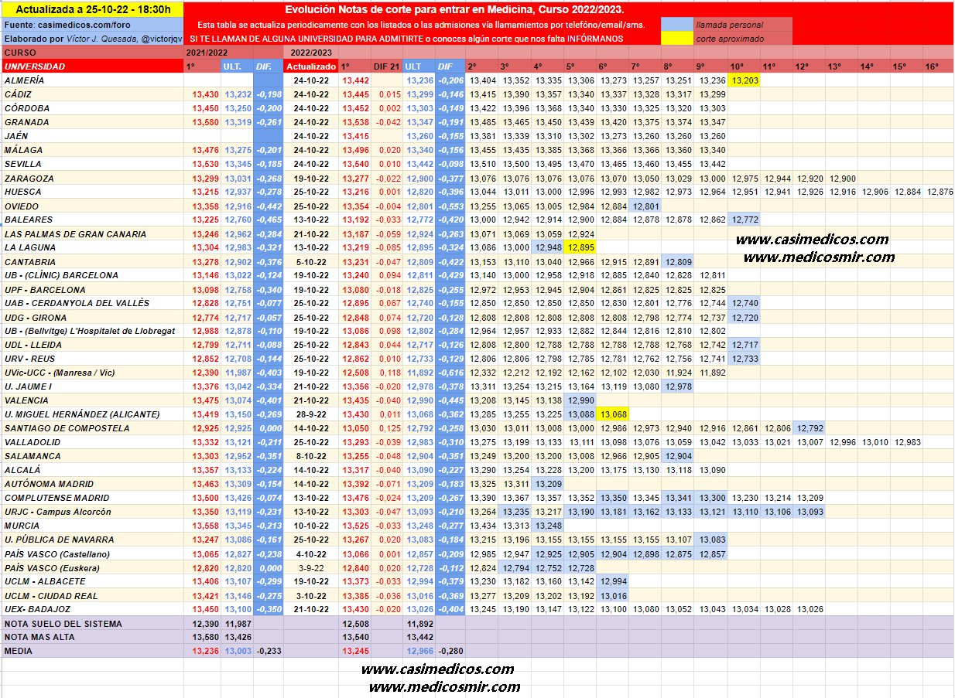This screenshot has height=698, width=955.
Task: Select 'PAÍS VASCO (Castellano)' row label
Action: pyautogui.click(x=92, y=554)
